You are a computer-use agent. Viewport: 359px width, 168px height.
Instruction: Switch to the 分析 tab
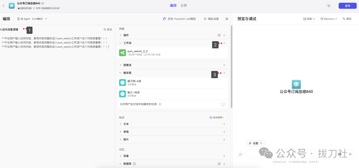coord(183,6)
